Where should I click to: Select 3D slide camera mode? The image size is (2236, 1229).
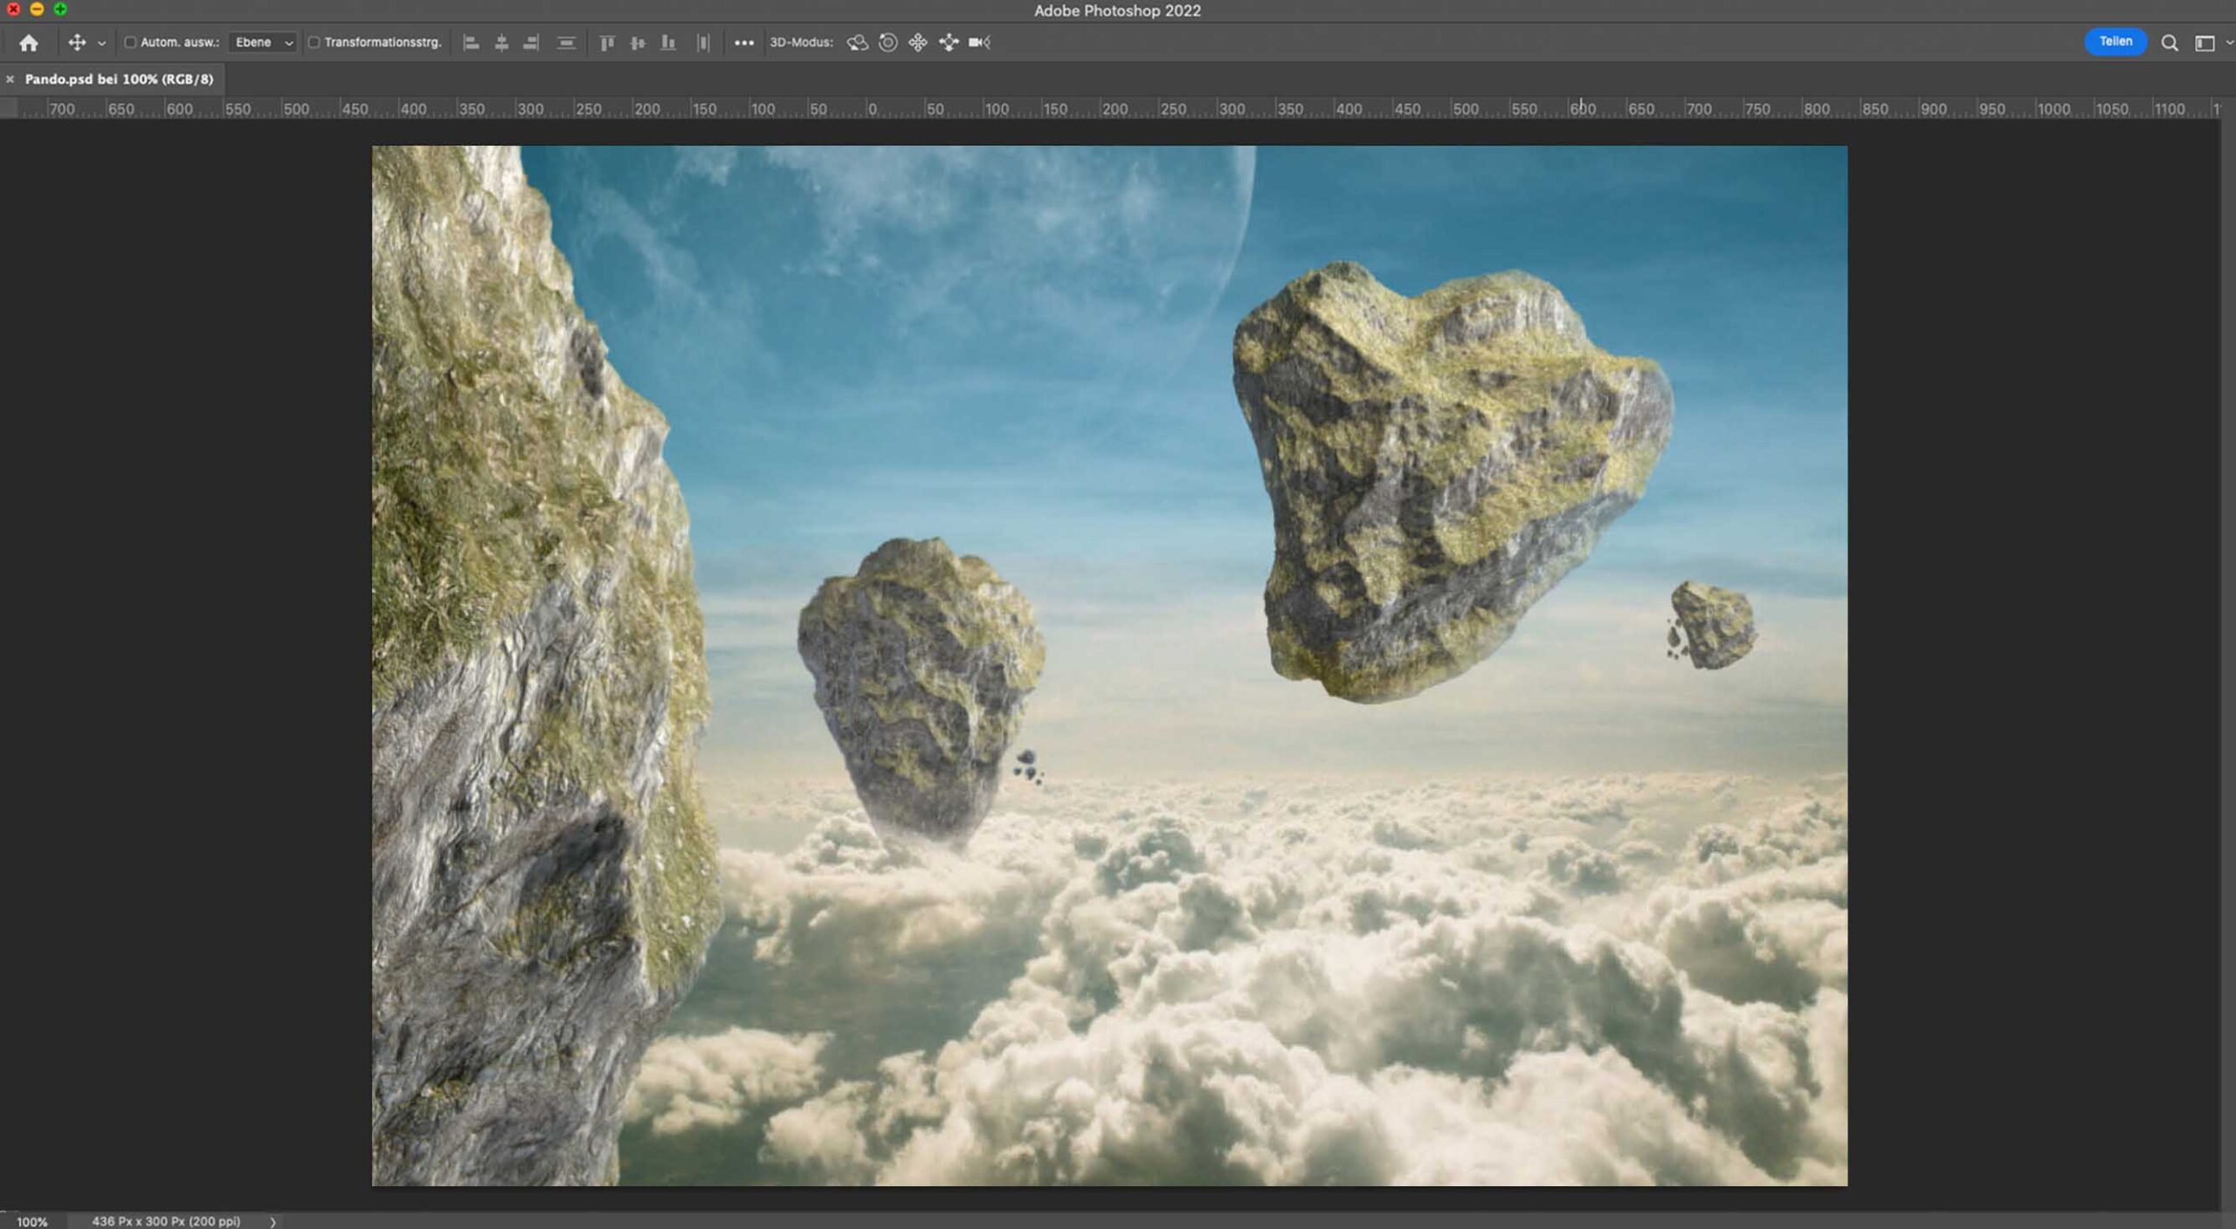point(949,42)
